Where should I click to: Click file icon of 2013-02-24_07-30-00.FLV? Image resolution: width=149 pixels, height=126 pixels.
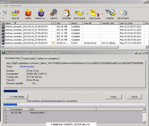tap(3, 36)
